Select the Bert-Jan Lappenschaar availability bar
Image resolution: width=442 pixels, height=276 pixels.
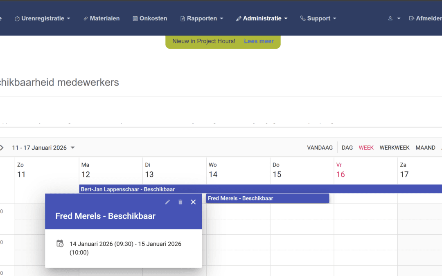[286, 189]
